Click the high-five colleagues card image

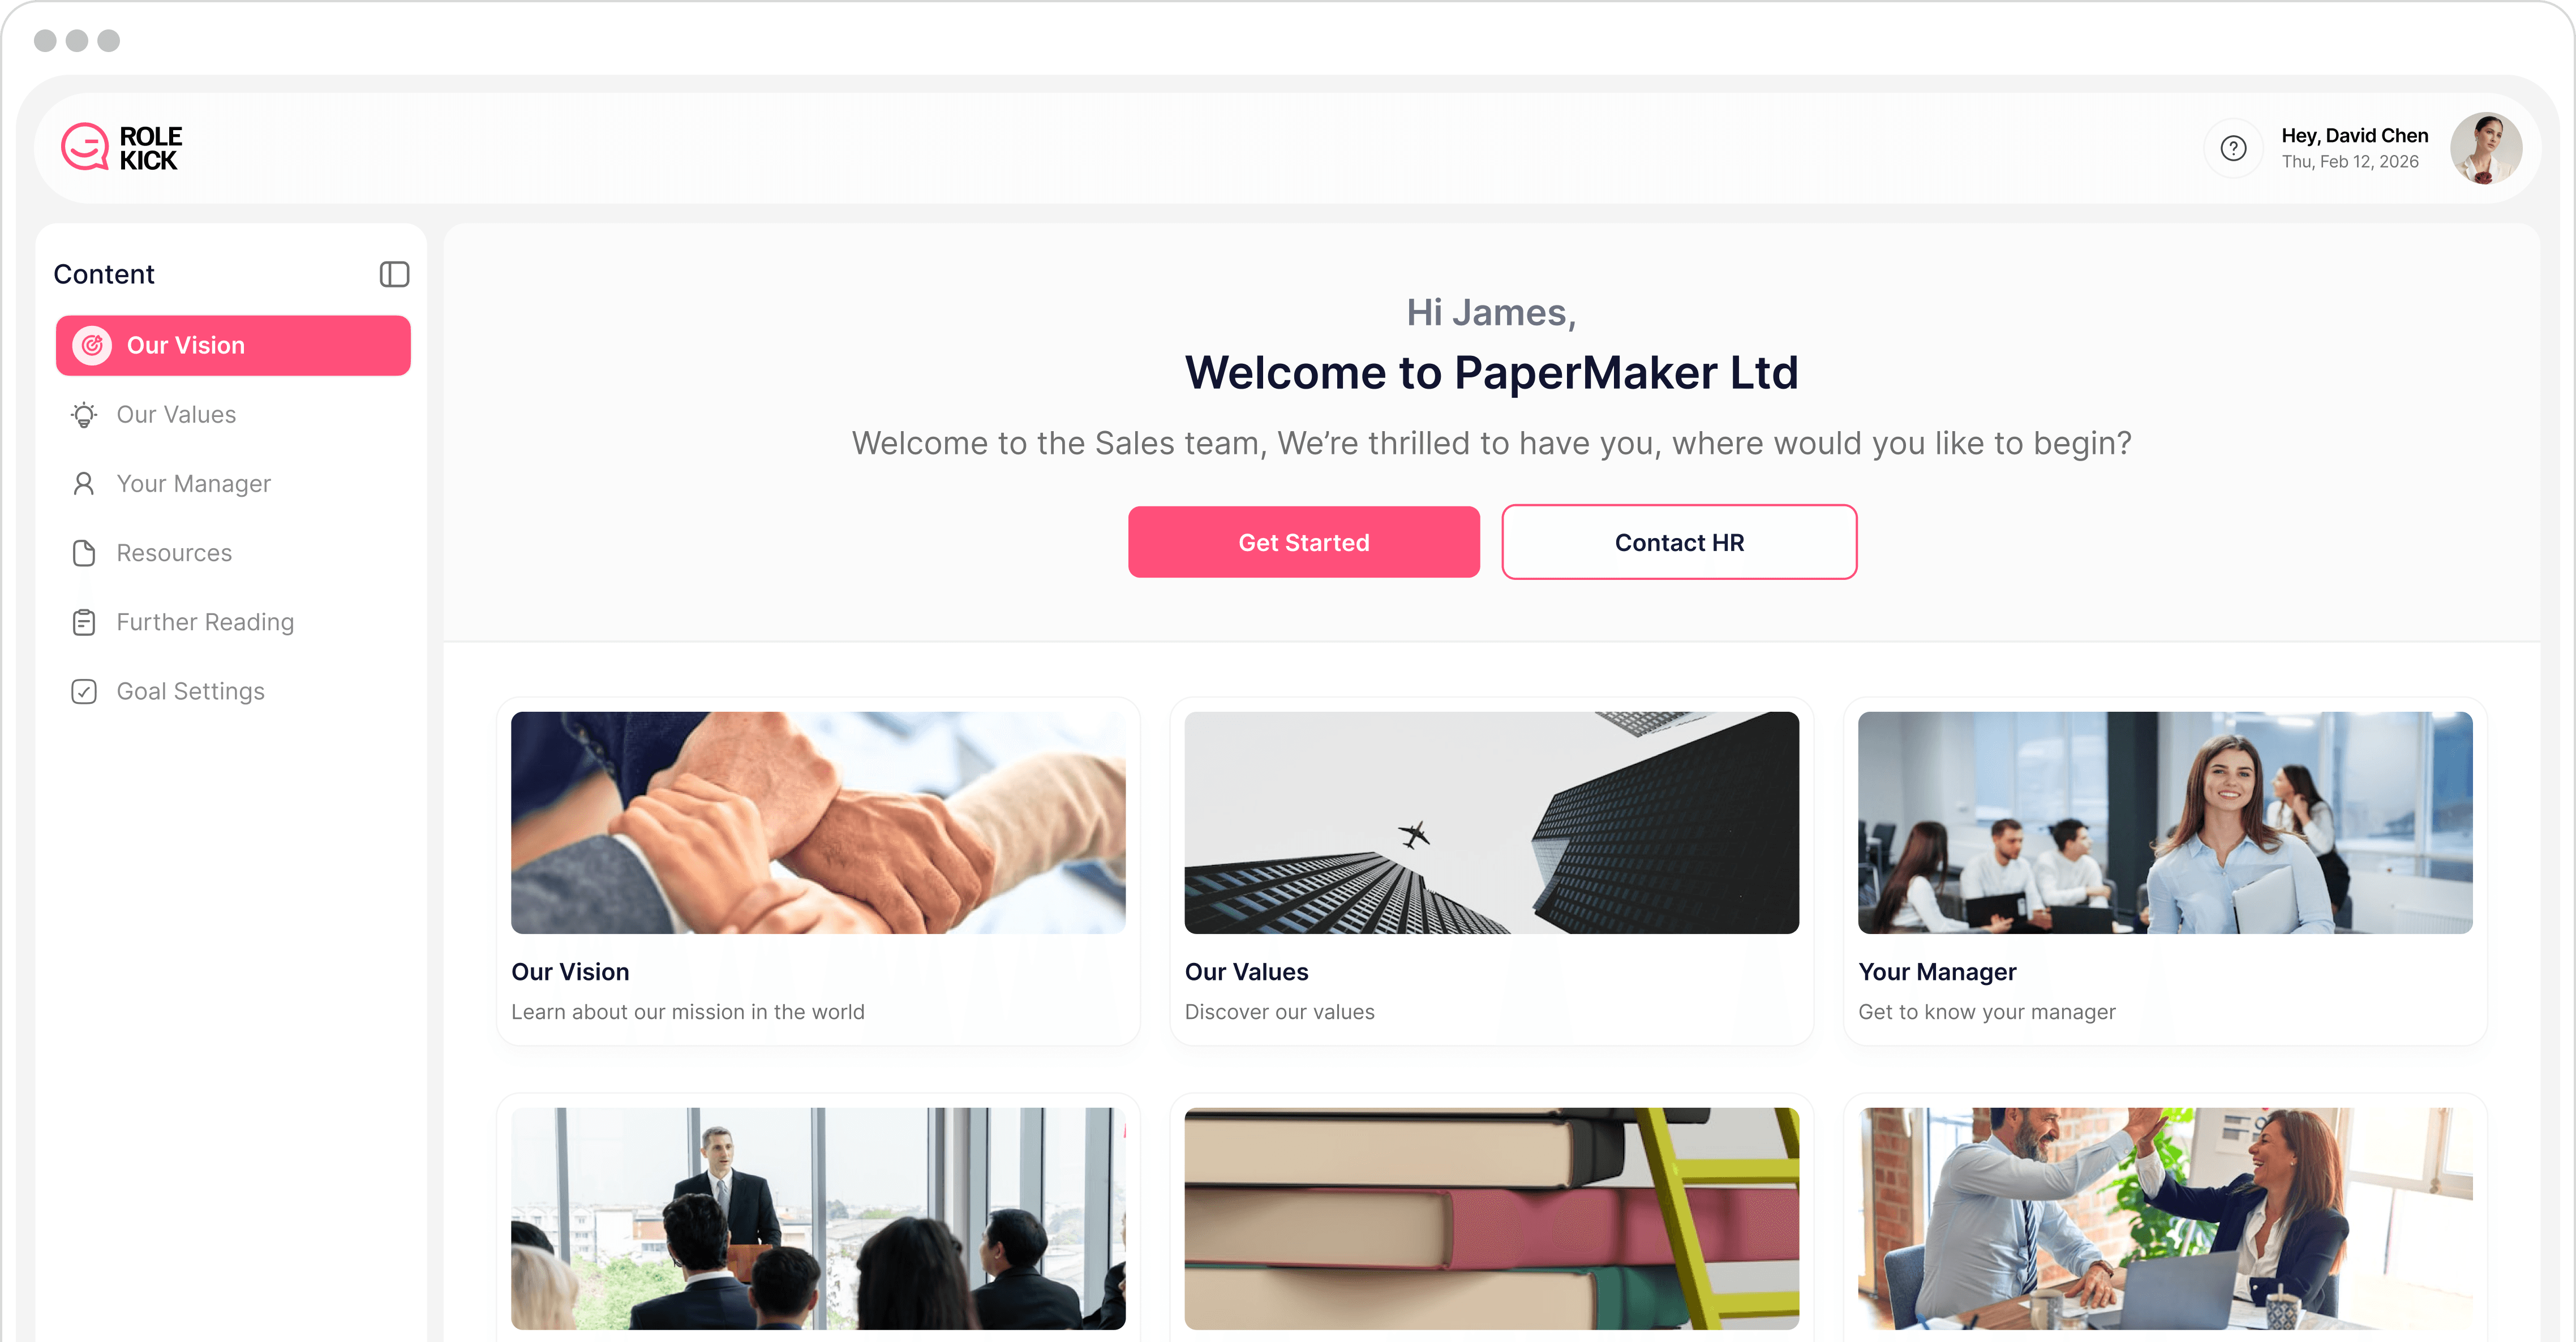pyautogui.click(x=2165, y=1218)
